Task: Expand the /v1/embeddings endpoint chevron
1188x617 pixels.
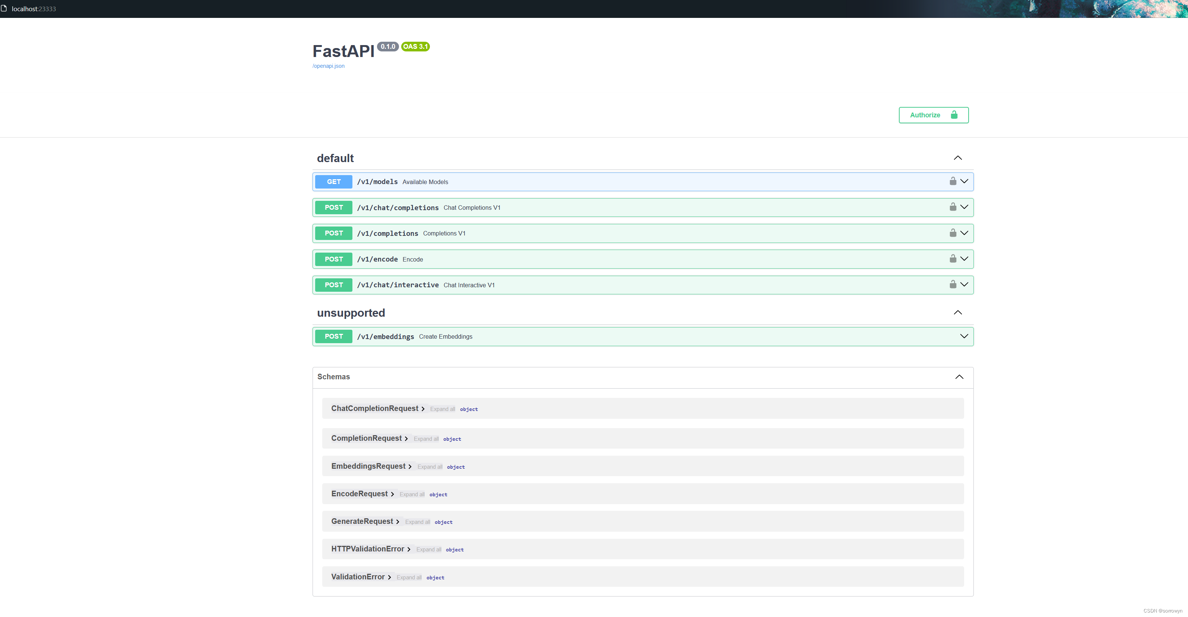Action: pos(964,336)
